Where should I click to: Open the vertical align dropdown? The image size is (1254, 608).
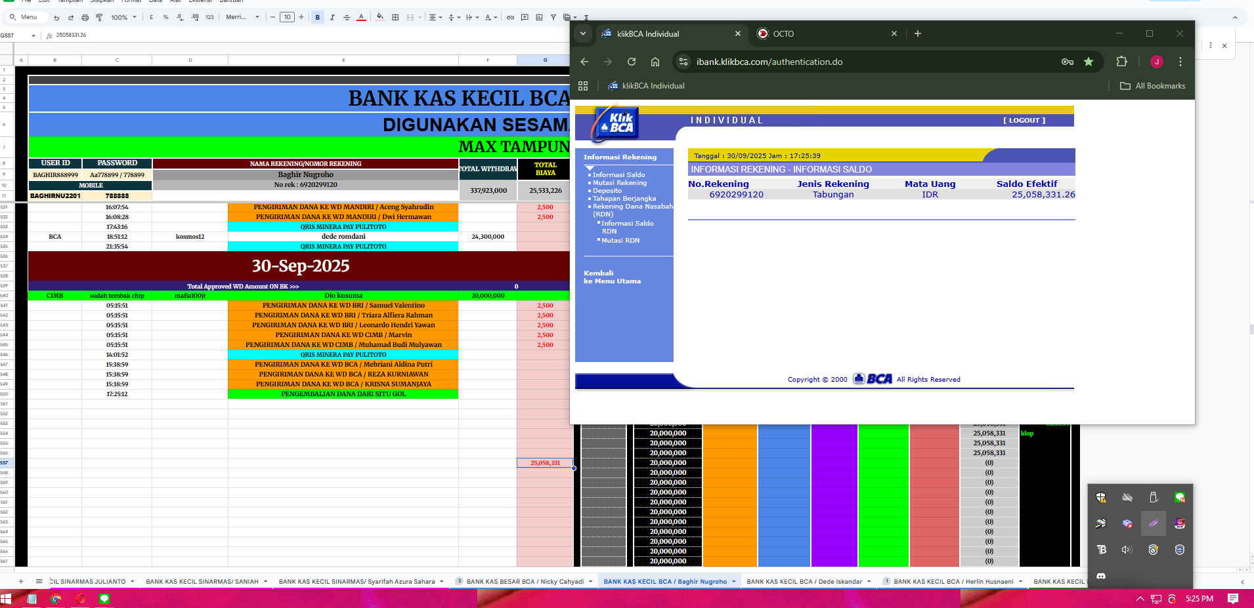coord(454,18)
